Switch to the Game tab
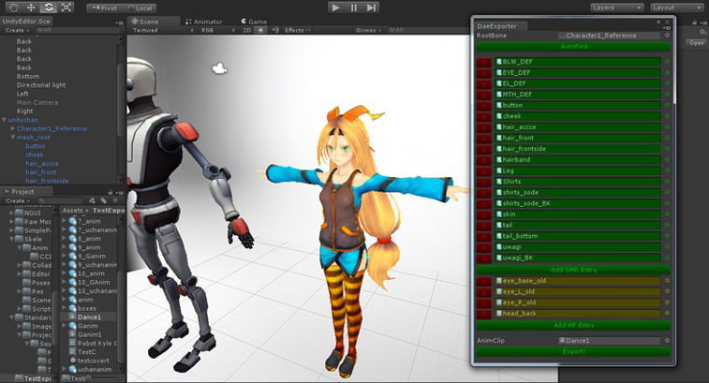The height and width of the screenshot is (383, 709). [x=254, y=22]
